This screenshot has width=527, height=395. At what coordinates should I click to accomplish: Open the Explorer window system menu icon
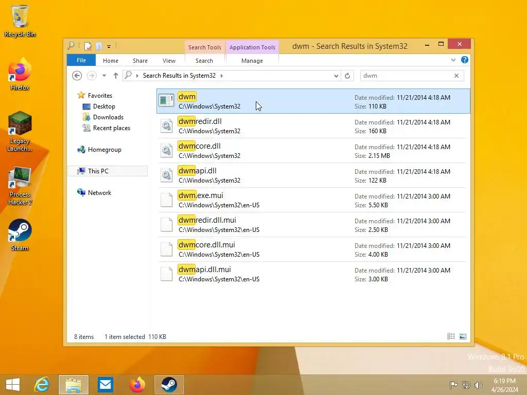pos(71,46)
